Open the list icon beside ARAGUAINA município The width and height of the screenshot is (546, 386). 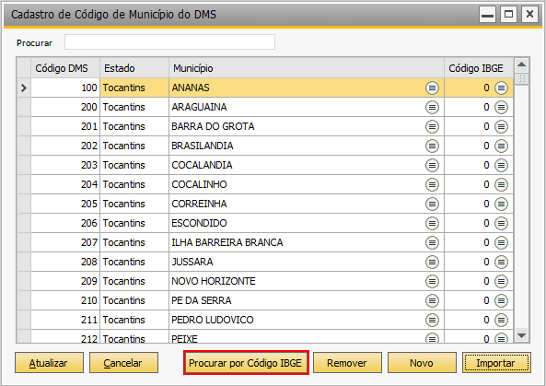click(432, 107)
